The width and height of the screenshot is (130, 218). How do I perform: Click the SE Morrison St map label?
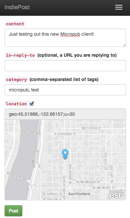pyautogui.click(x=88, y=182)
